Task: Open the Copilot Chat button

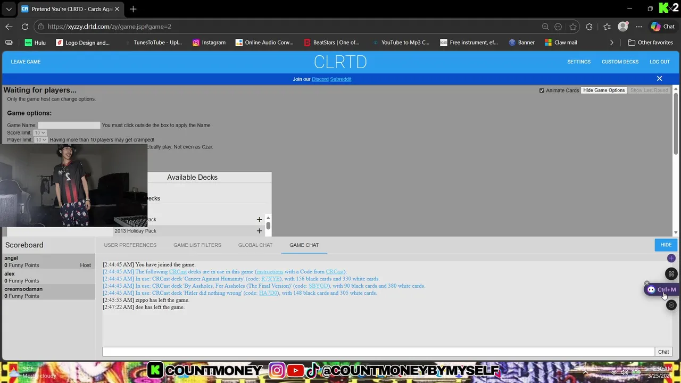Action: pyautogui.click(x=663, y=27)
